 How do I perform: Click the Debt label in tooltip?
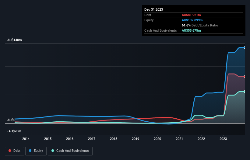[148, 15]
